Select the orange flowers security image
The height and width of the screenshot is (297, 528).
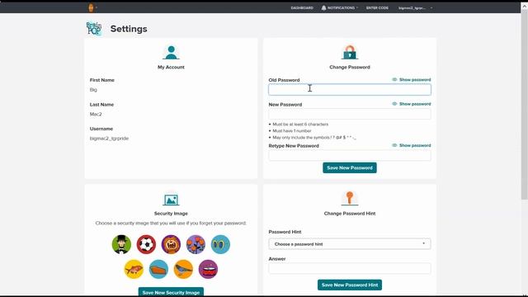[196, 244]
